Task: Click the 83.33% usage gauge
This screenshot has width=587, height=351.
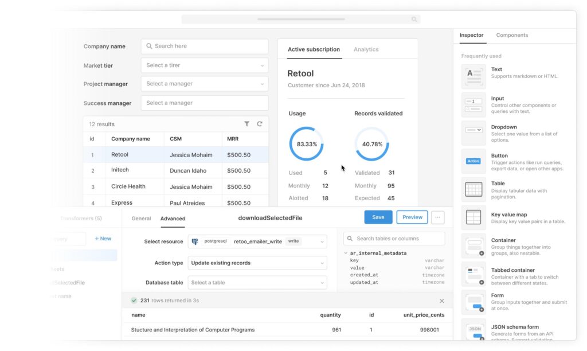Action: pos(306,145)
